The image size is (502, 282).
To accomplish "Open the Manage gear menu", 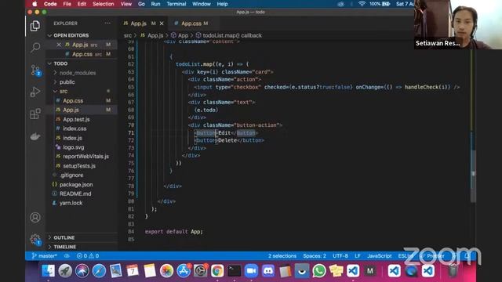I will coord(35,240).
